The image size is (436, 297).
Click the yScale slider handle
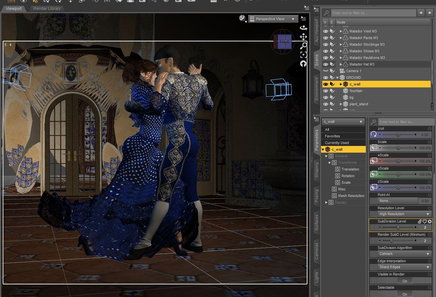[398, 174]
